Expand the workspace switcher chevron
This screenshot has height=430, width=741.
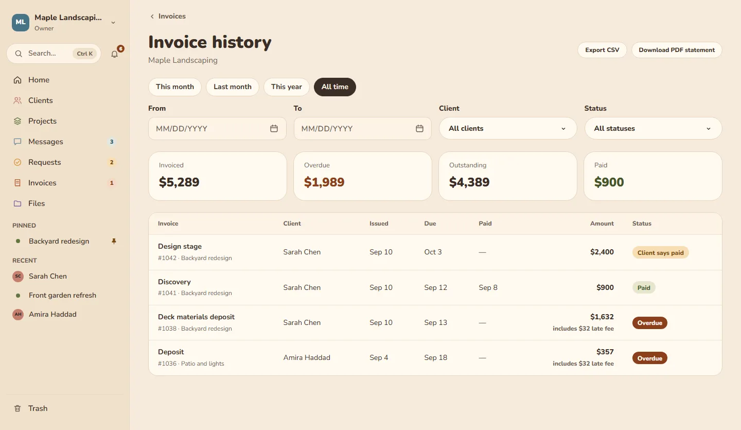[113, 22]
